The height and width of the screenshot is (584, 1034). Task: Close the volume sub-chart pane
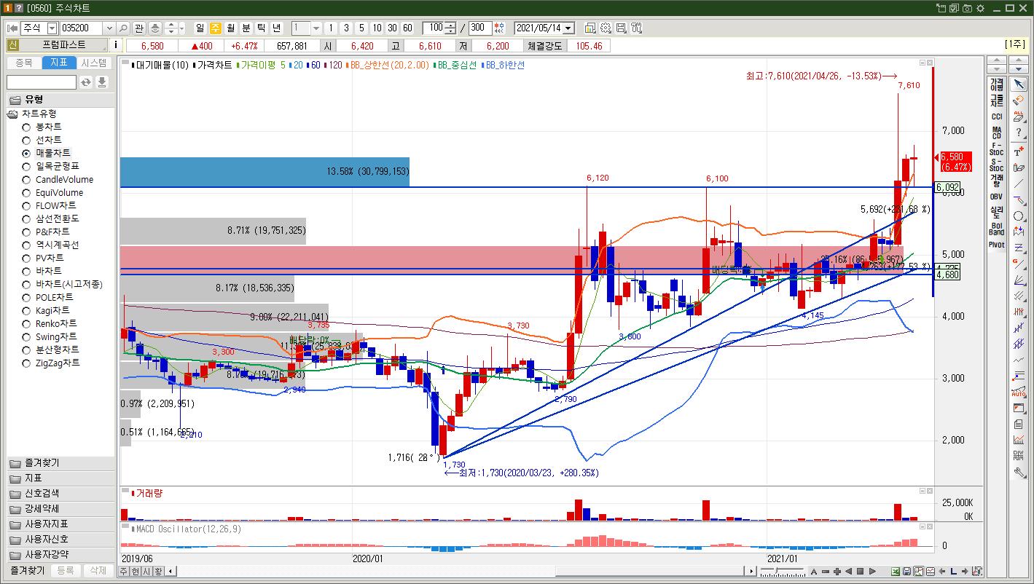(929, 492)
